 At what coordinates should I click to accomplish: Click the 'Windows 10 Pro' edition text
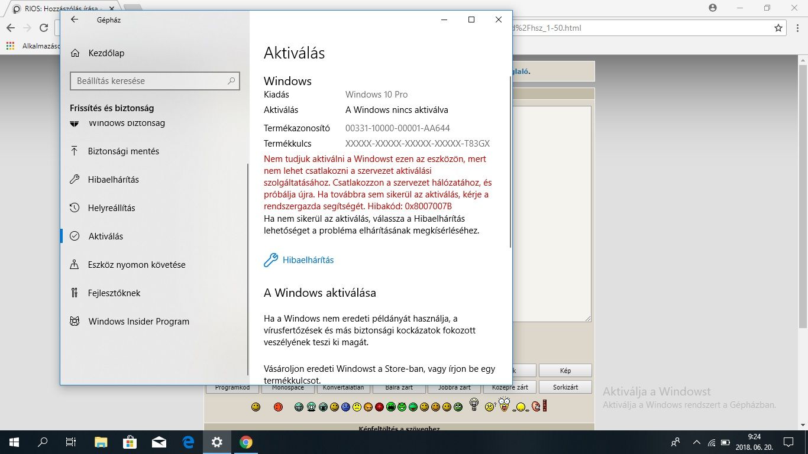(376, 95)
